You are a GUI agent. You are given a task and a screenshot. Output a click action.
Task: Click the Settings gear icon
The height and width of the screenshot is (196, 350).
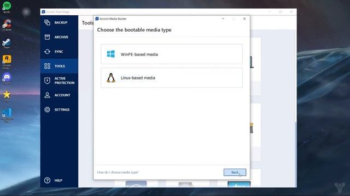click(47, 109)
